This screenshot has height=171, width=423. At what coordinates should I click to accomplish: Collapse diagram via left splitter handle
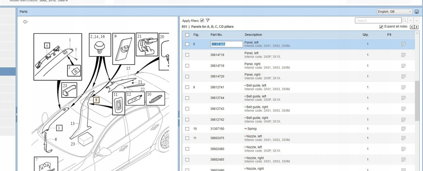pyautogui.click(x=17, y=114)
